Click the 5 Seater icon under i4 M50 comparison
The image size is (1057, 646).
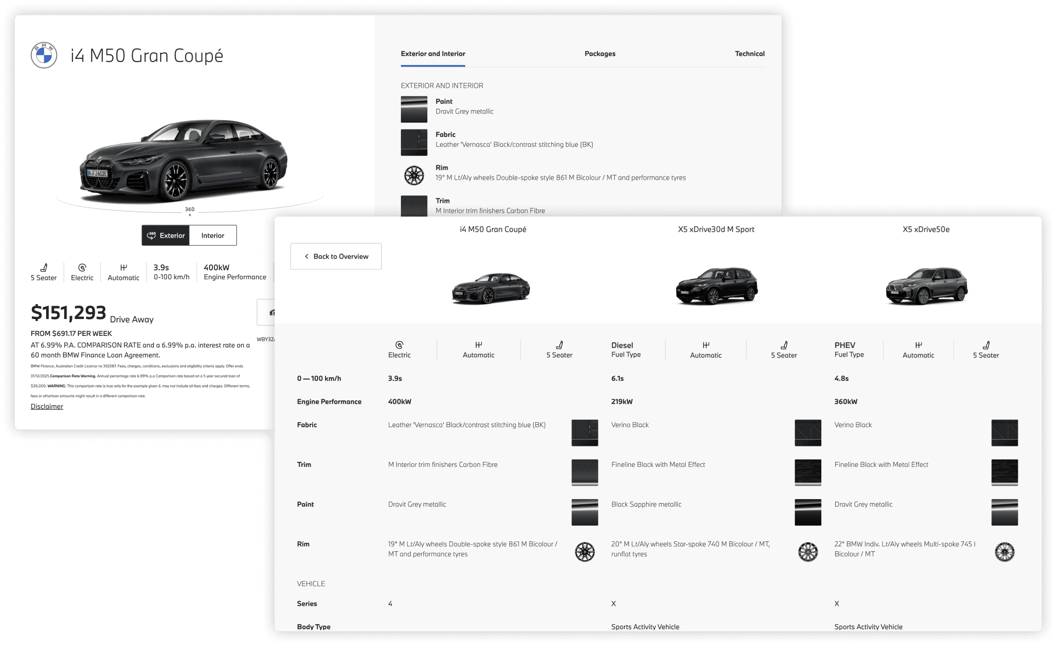pyautogui.click(x=559, y=345)
